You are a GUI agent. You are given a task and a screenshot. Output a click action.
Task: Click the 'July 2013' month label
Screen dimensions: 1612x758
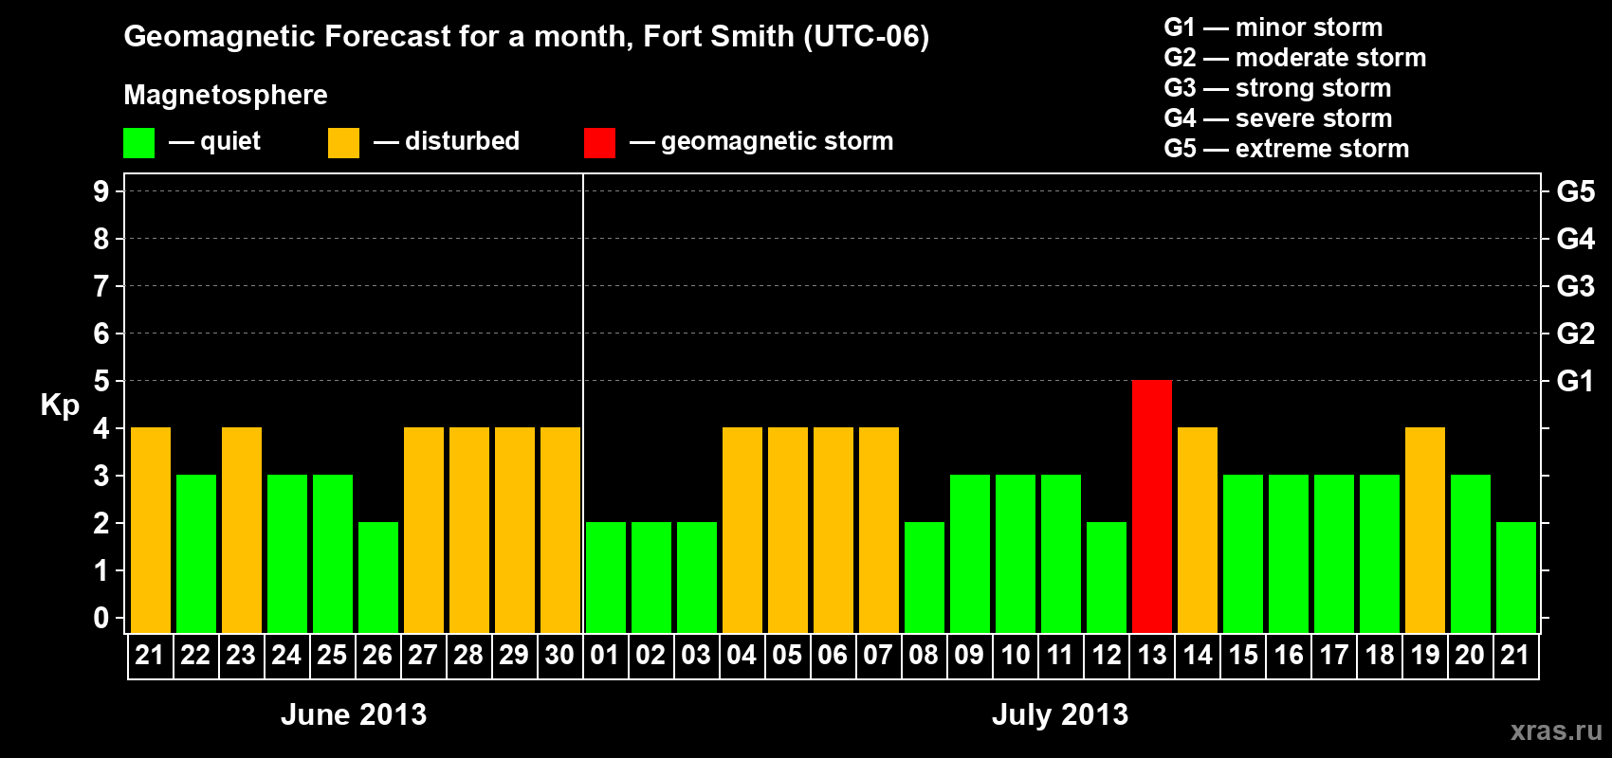1060,714
